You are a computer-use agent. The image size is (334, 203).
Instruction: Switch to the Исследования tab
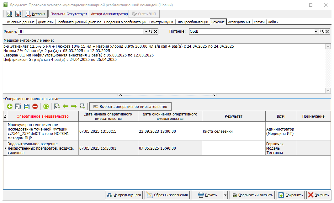(239, 22)
